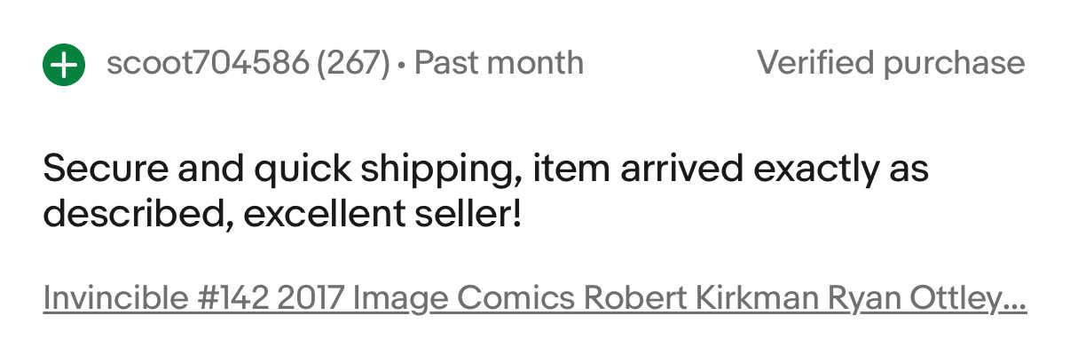Viewport: 1070px width, 355px height.
Task: Click the word described in the review text
Action: coord(132,214)
